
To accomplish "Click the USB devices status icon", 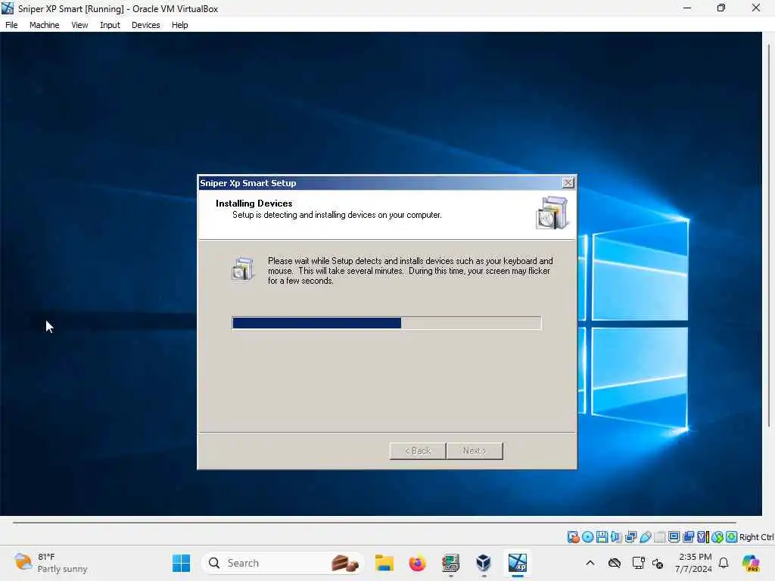I will (645, 537).
